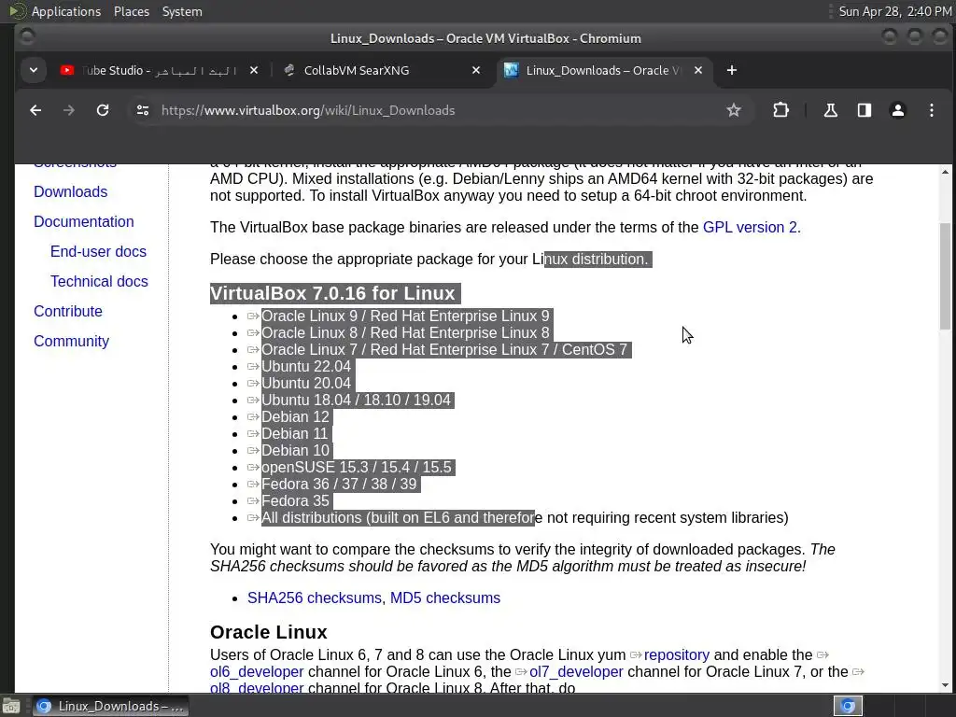Click the clock showing Sun Apr 28
956x717 pixels.
coord(894,11)
